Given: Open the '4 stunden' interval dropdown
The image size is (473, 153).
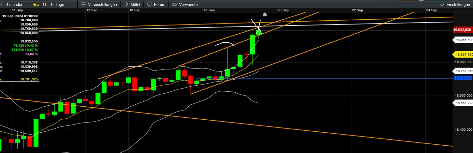Looking at the screenshot, I should (17, 4).
